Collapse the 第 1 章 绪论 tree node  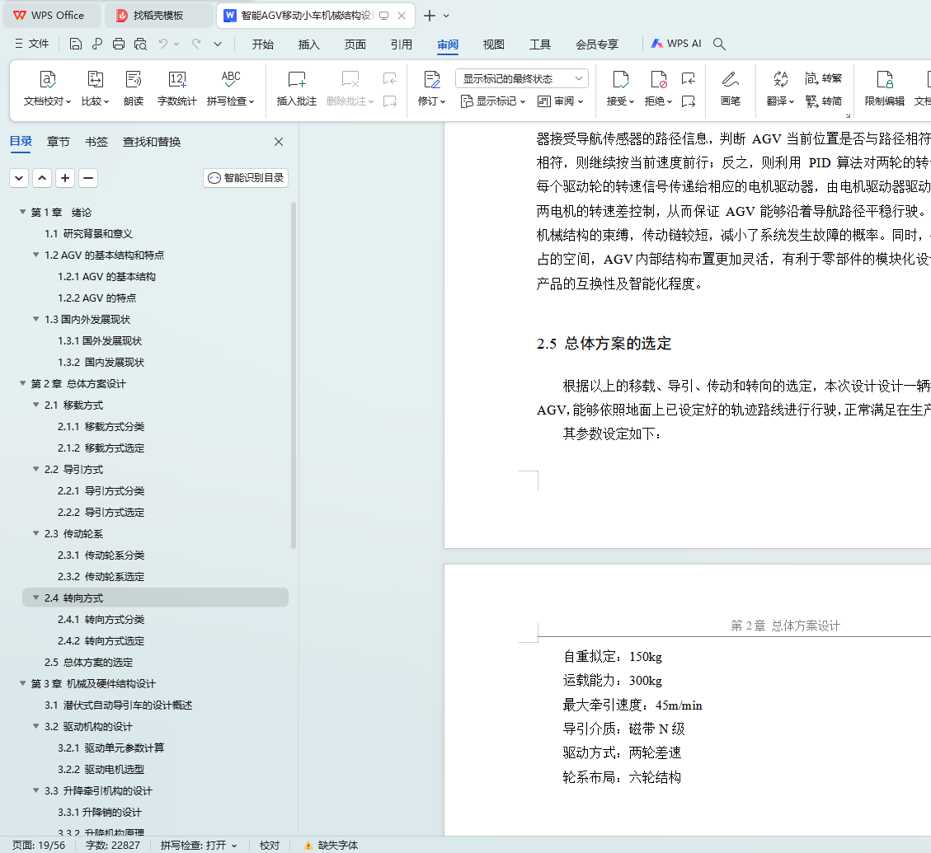point(22,212)
